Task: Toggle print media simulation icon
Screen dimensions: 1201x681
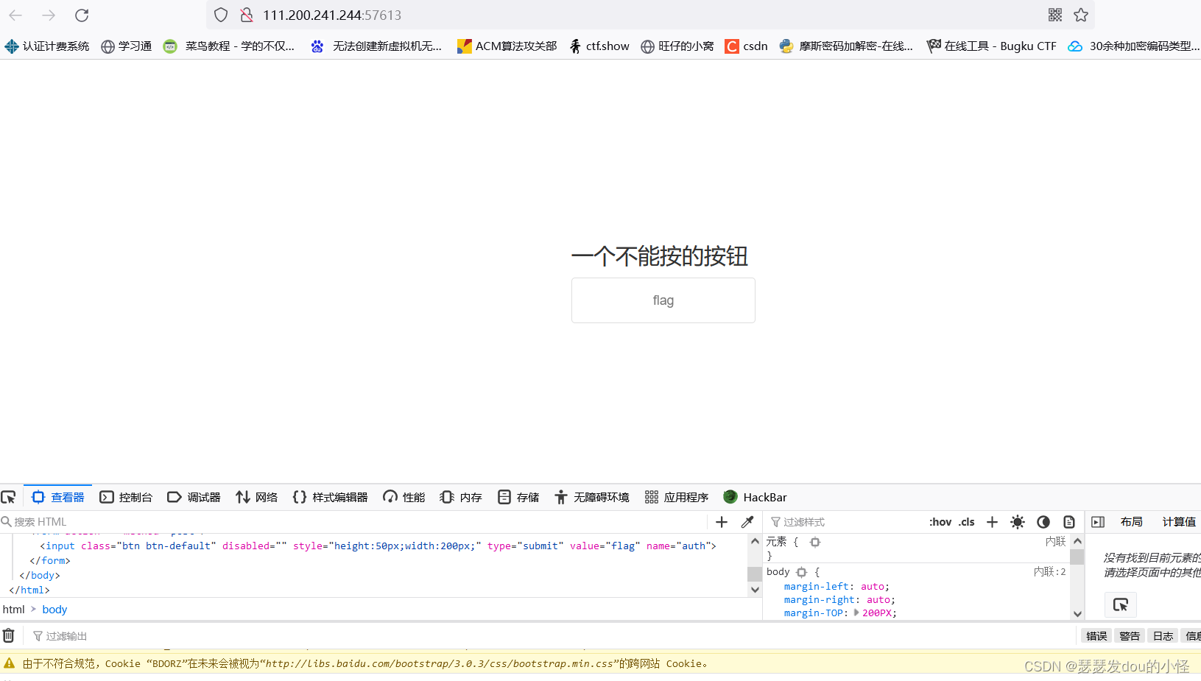Action: pyautogui.click(x=1069, y=521)
